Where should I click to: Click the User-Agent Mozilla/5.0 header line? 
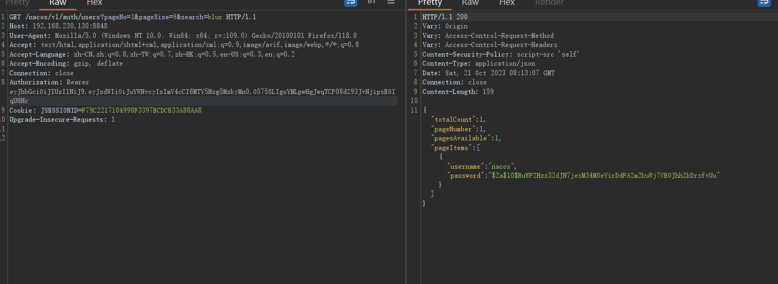pos(183,36)
